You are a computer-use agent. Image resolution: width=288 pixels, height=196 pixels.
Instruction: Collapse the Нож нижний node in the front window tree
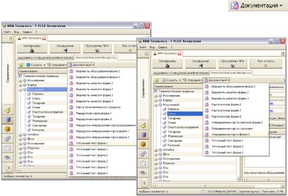[156, 105]
